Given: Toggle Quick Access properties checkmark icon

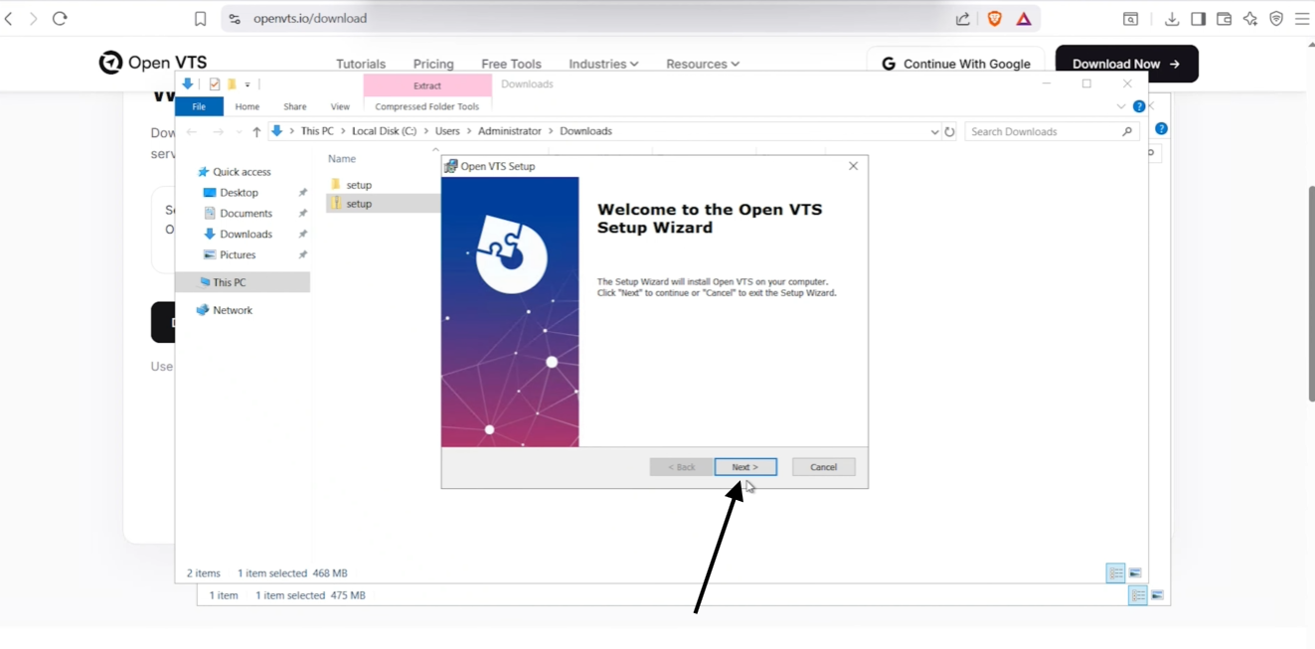Looking at the screenshot, I should [214, 84].
